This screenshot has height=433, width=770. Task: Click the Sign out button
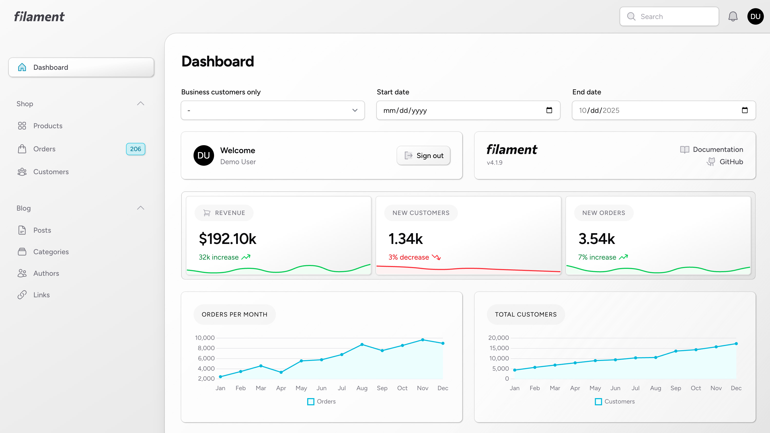tap(423, 155)
